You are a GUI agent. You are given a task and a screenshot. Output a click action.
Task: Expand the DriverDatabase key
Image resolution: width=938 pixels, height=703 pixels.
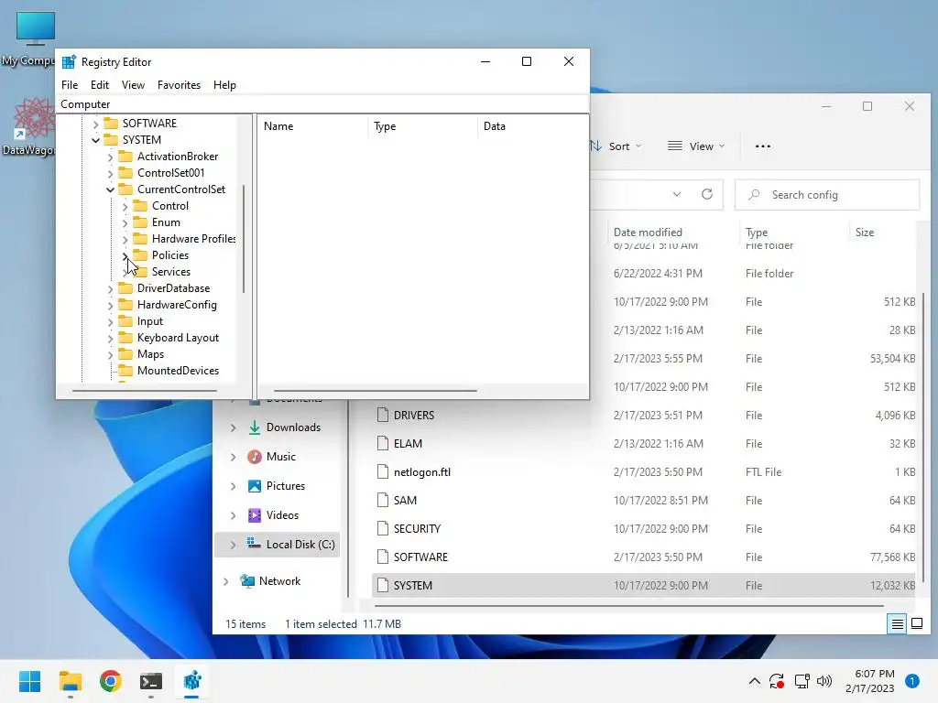click(x=110, y=288)
